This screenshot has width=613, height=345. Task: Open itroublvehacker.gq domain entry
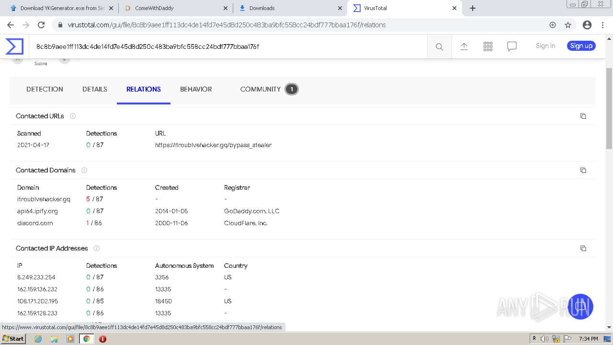(x=44, y=199)
